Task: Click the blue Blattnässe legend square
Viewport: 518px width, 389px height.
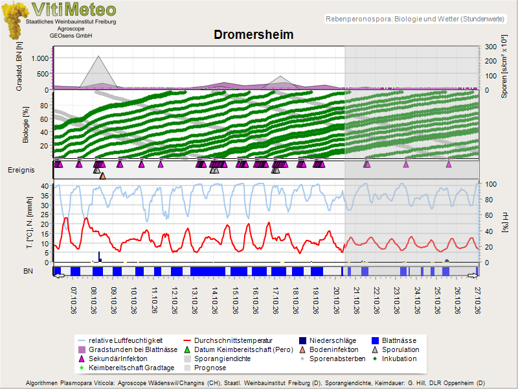Action: 375,341
